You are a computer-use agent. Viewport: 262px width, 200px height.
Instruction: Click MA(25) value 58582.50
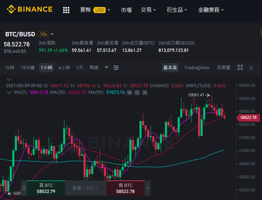(x=77, y=92)
